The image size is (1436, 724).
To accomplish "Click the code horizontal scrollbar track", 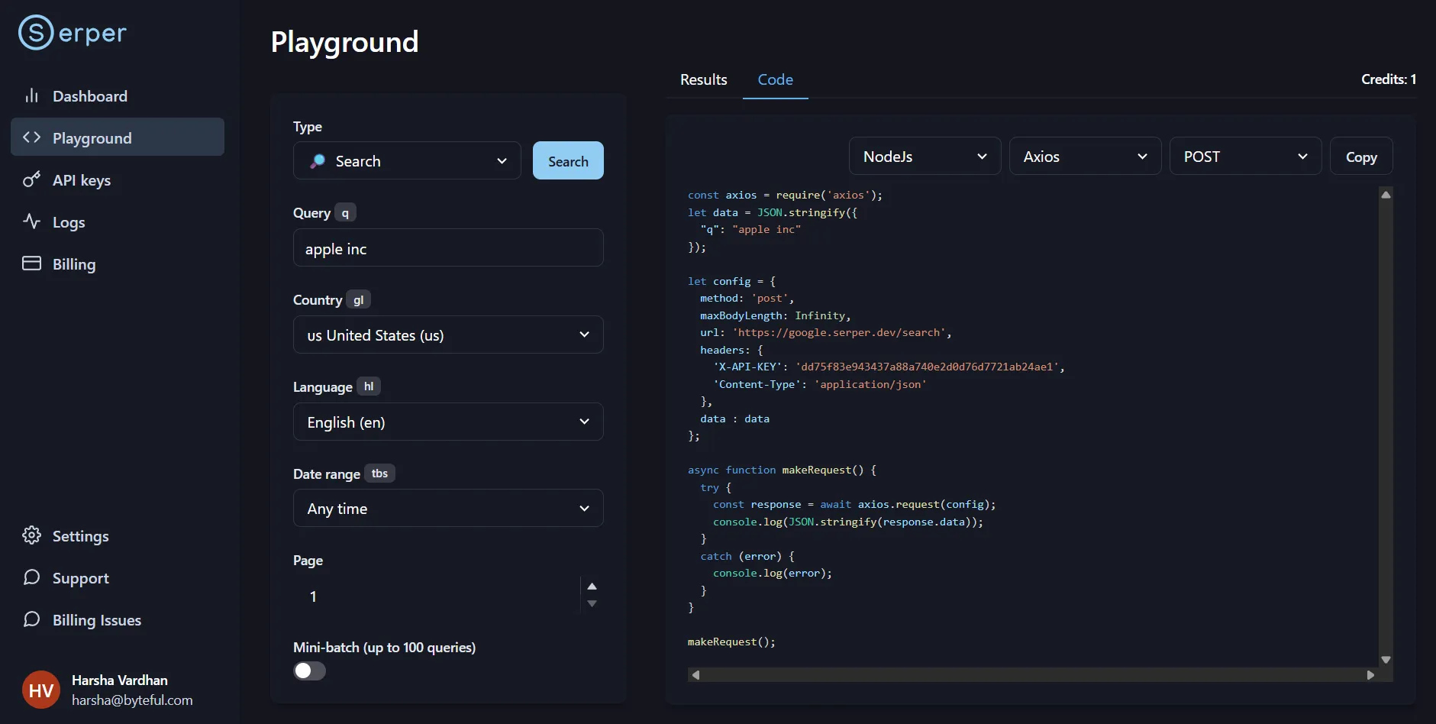I will point(1033,675).
